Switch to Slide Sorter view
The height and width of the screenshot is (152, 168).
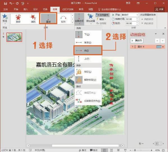(x=111, y=150)
